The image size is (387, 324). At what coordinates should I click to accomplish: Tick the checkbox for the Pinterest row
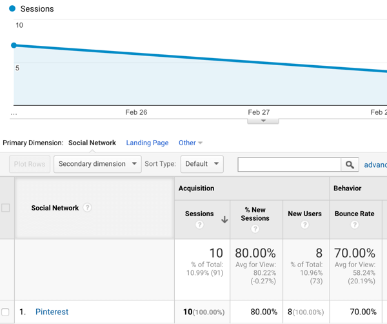(5, 312)
